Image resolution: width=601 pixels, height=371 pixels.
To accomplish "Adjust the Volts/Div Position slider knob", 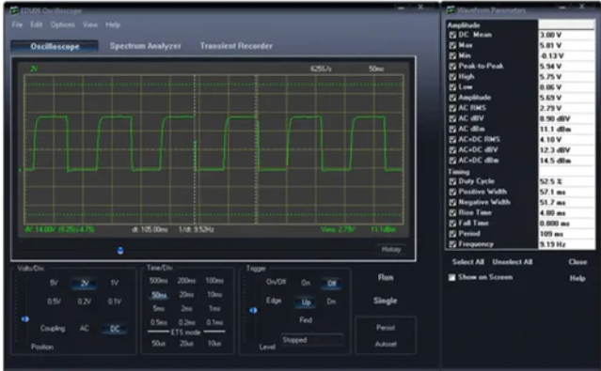I will (x=24, y=319).
